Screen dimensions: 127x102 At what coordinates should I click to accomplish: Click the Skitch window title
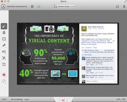(x=63, y=2)
